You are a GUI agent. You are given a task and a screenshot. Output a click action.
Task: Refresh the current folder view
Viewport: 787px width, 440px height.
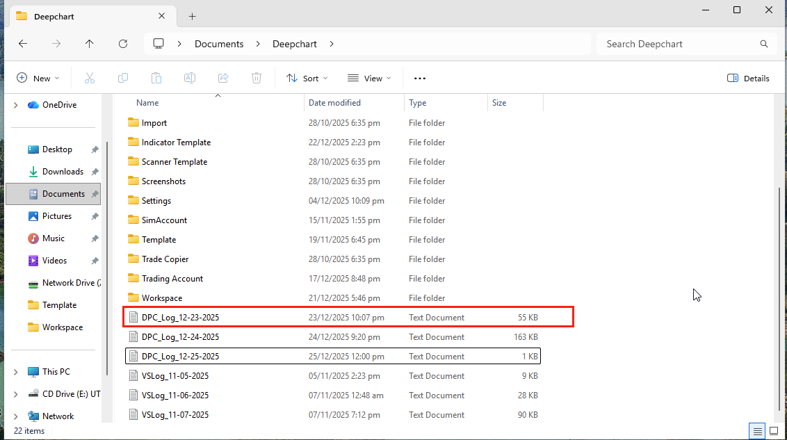(123, 44)
